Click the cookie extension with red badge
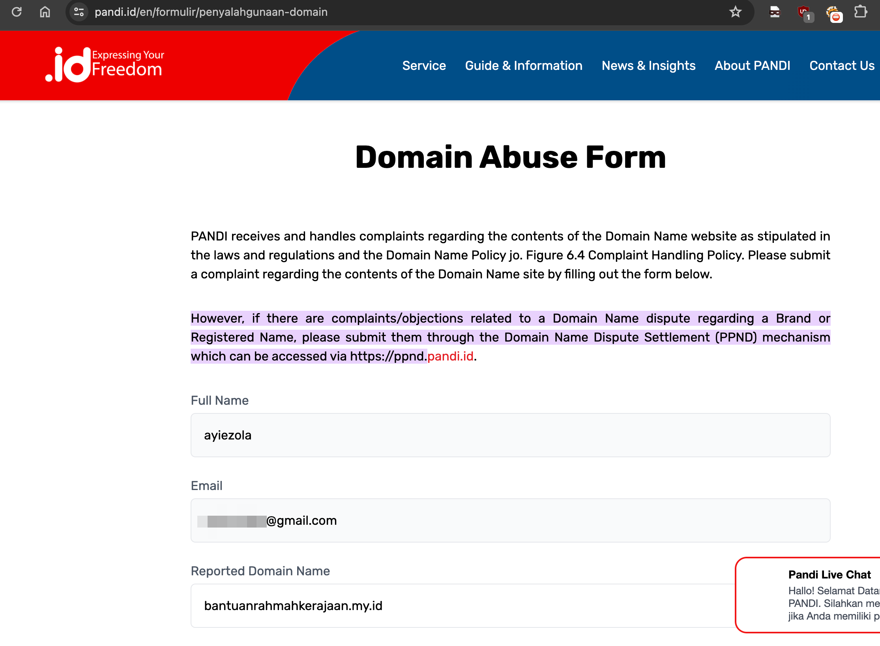The height and width of the screenshot is (646, 880). pos(833,13)
